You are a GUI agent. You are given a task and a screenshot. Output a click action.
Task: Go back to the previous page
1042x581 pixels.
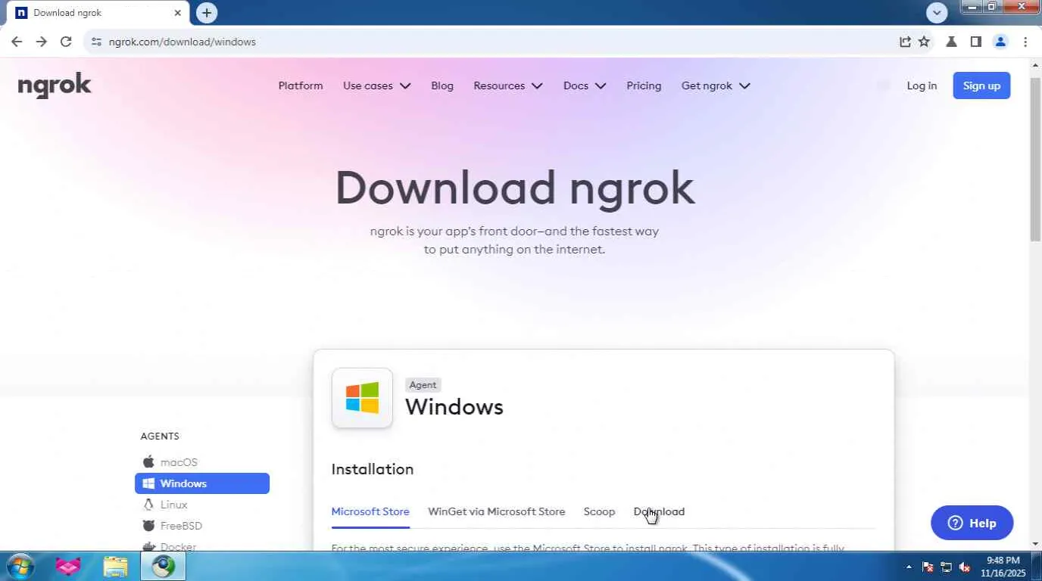click(17, 42)
